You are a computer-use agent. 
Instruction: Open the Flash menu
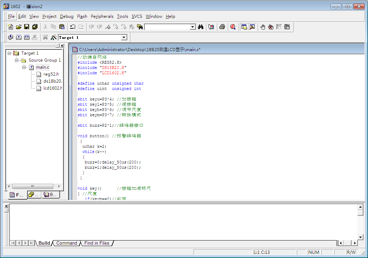82,16
